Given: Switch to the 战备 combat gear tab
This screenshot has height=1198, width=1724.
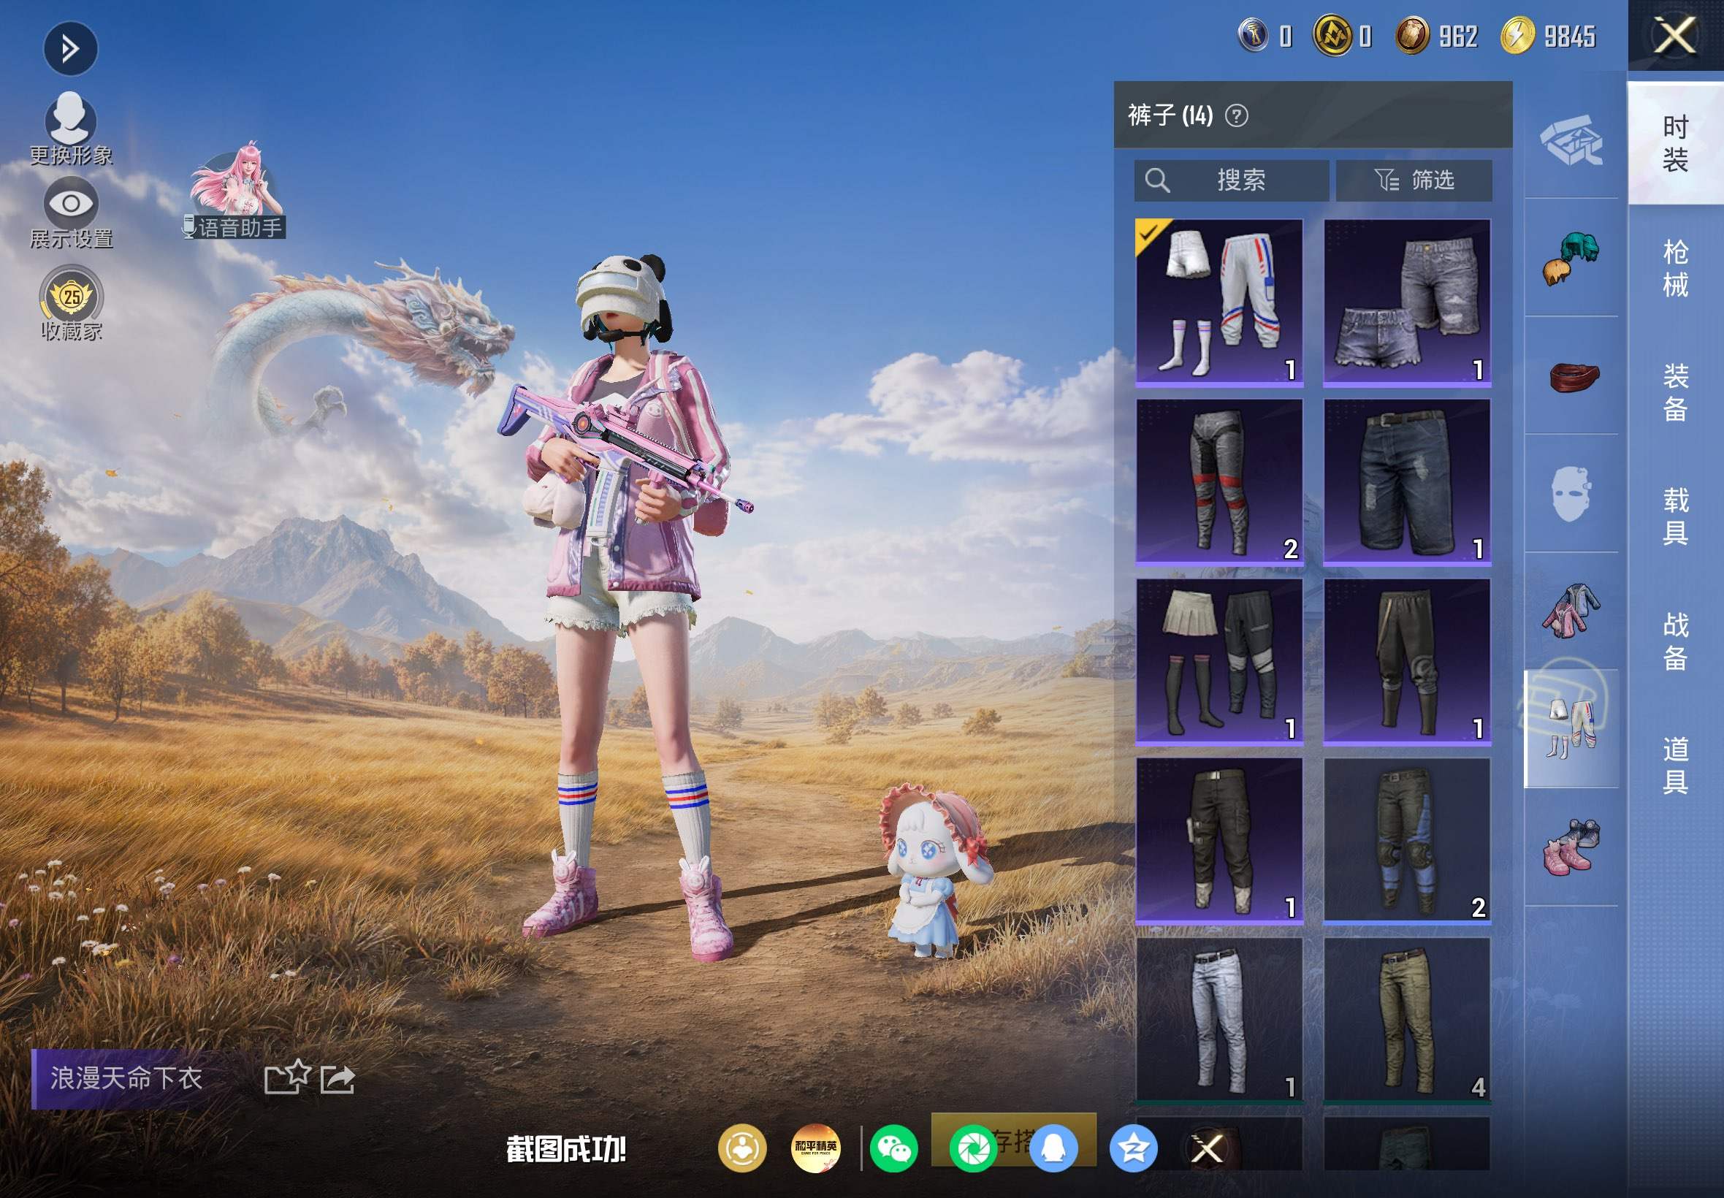Looking at the screenshot, I should pos(1676,641).
